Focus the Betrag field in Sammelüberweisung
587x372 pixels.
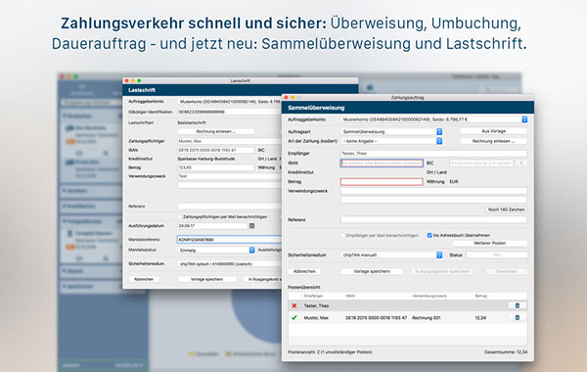click(382, 182)
